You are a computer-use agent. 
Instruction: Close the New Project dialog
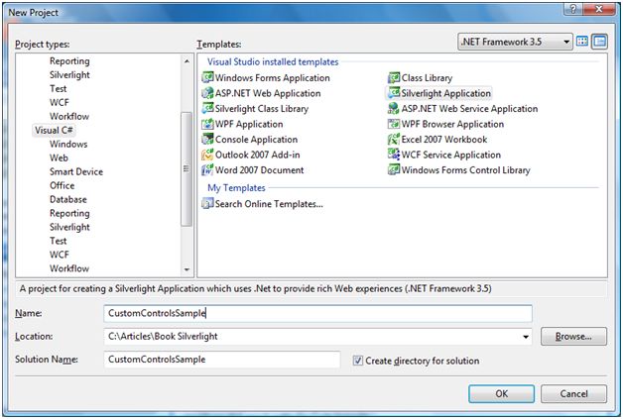coord(599,10)
